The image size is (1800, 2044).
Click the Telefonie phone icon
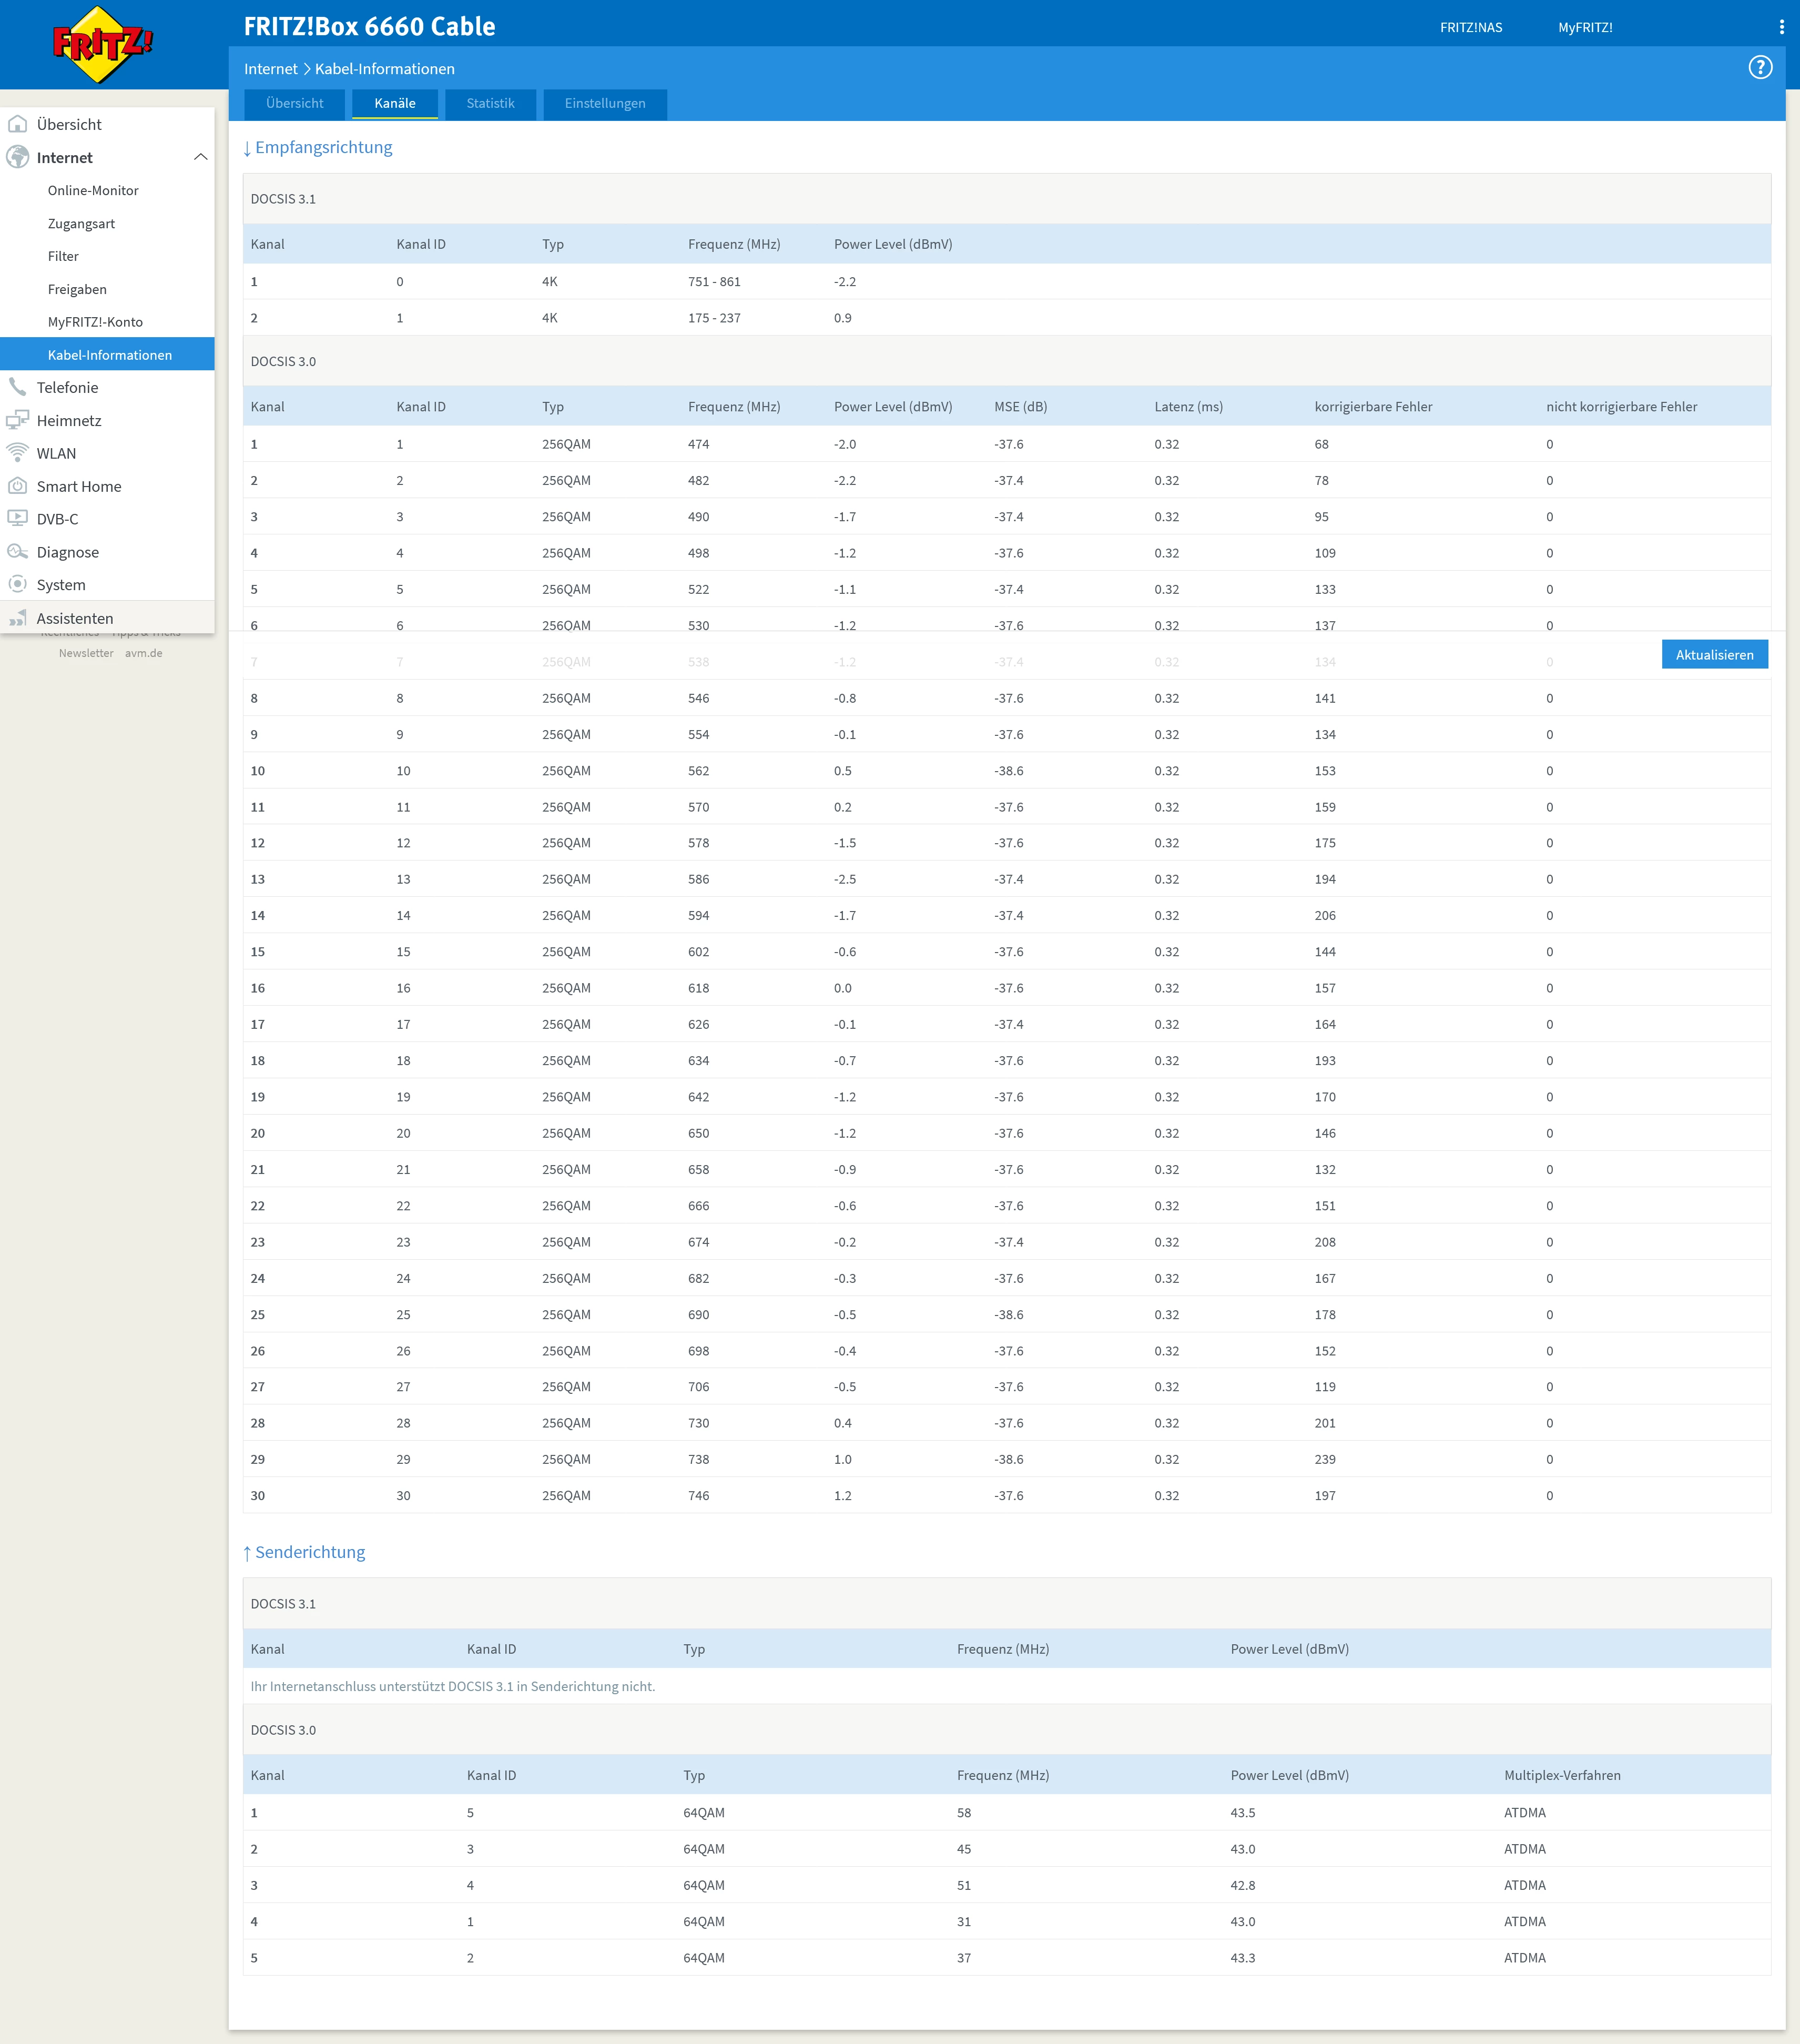click(x=17, y=387)
